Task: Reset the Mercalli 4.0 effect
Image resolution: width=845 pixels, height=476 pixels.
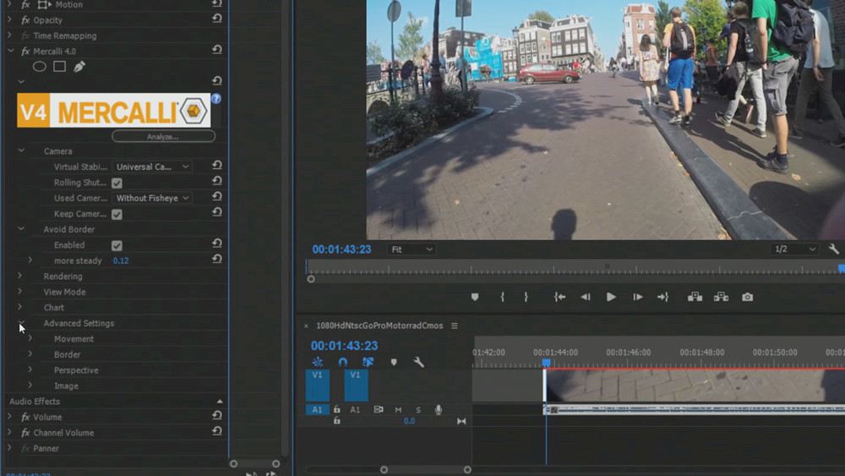Action: [216, 50]
